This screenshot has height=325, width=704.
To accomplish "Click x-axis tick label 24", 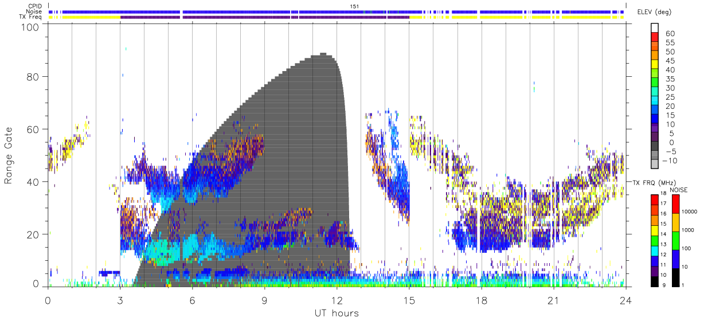I will [625, 300].
